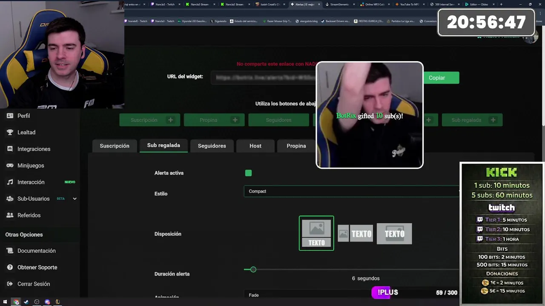Click the Propina test button
This screenshot has height=306, width=545.
tap(214, 120)
